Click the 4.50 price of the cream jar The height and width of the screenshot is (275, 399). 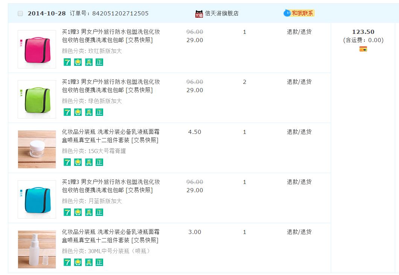(x=195, y=132)
